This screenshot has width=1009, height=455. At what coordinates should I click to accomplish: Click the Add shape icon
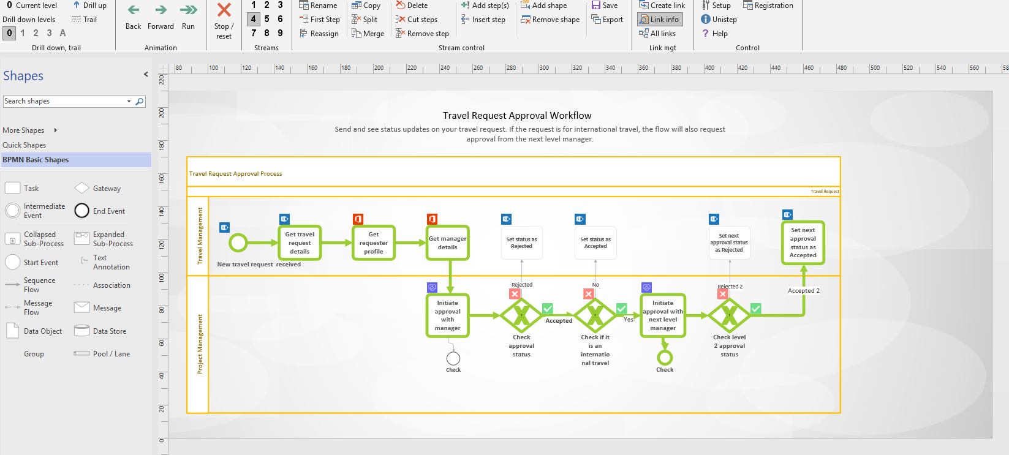pyautogui.click(x=525, y=6)
